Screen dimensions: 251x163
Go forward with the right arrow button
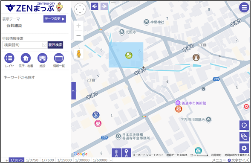click(104, 6)
